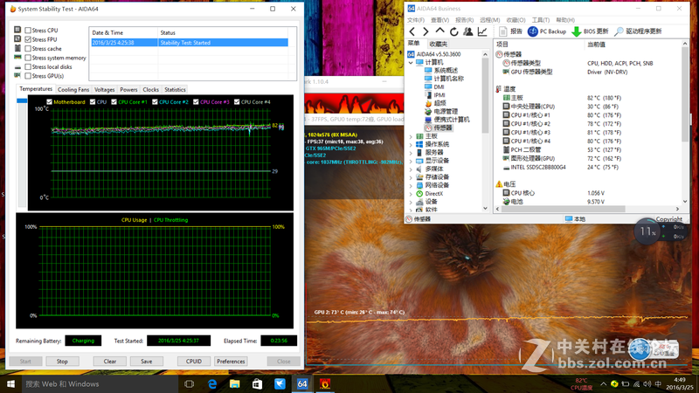
Task: Click the 报告 report icon
Action: [x=502, y=31]
